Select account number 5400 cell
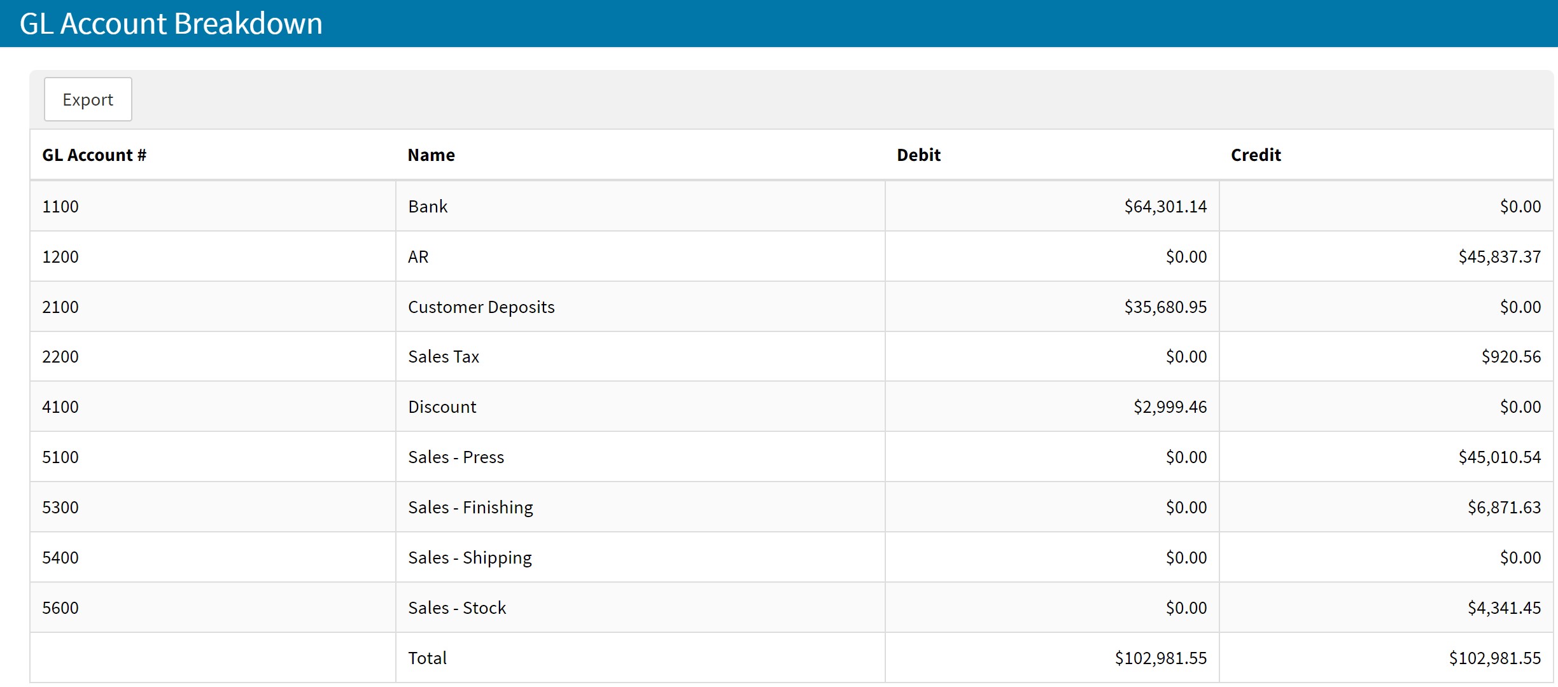Image resolution: width=1558 pixels, height=687 pixels. 60,558
